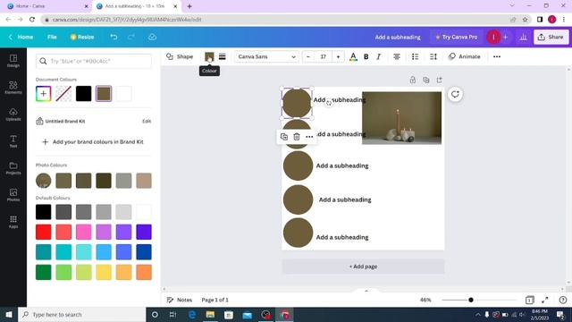Image resolution: width=572 pixels, height=322 pixels.
Task: Click the font size value field
Action: (x=324, y=56)
